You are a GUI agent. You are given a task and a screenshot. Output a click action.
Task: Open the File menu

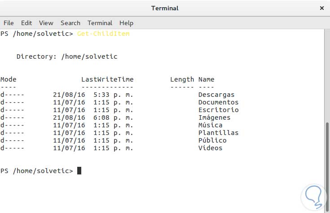tap(9, 23)
